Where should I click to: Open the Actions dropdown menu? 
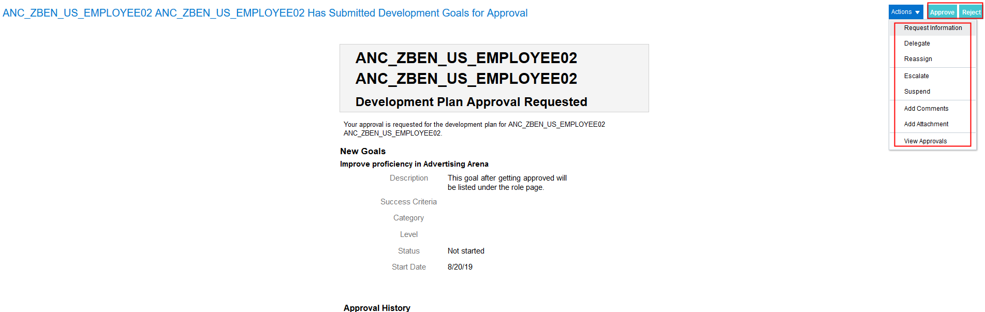(x=905, y=12)
